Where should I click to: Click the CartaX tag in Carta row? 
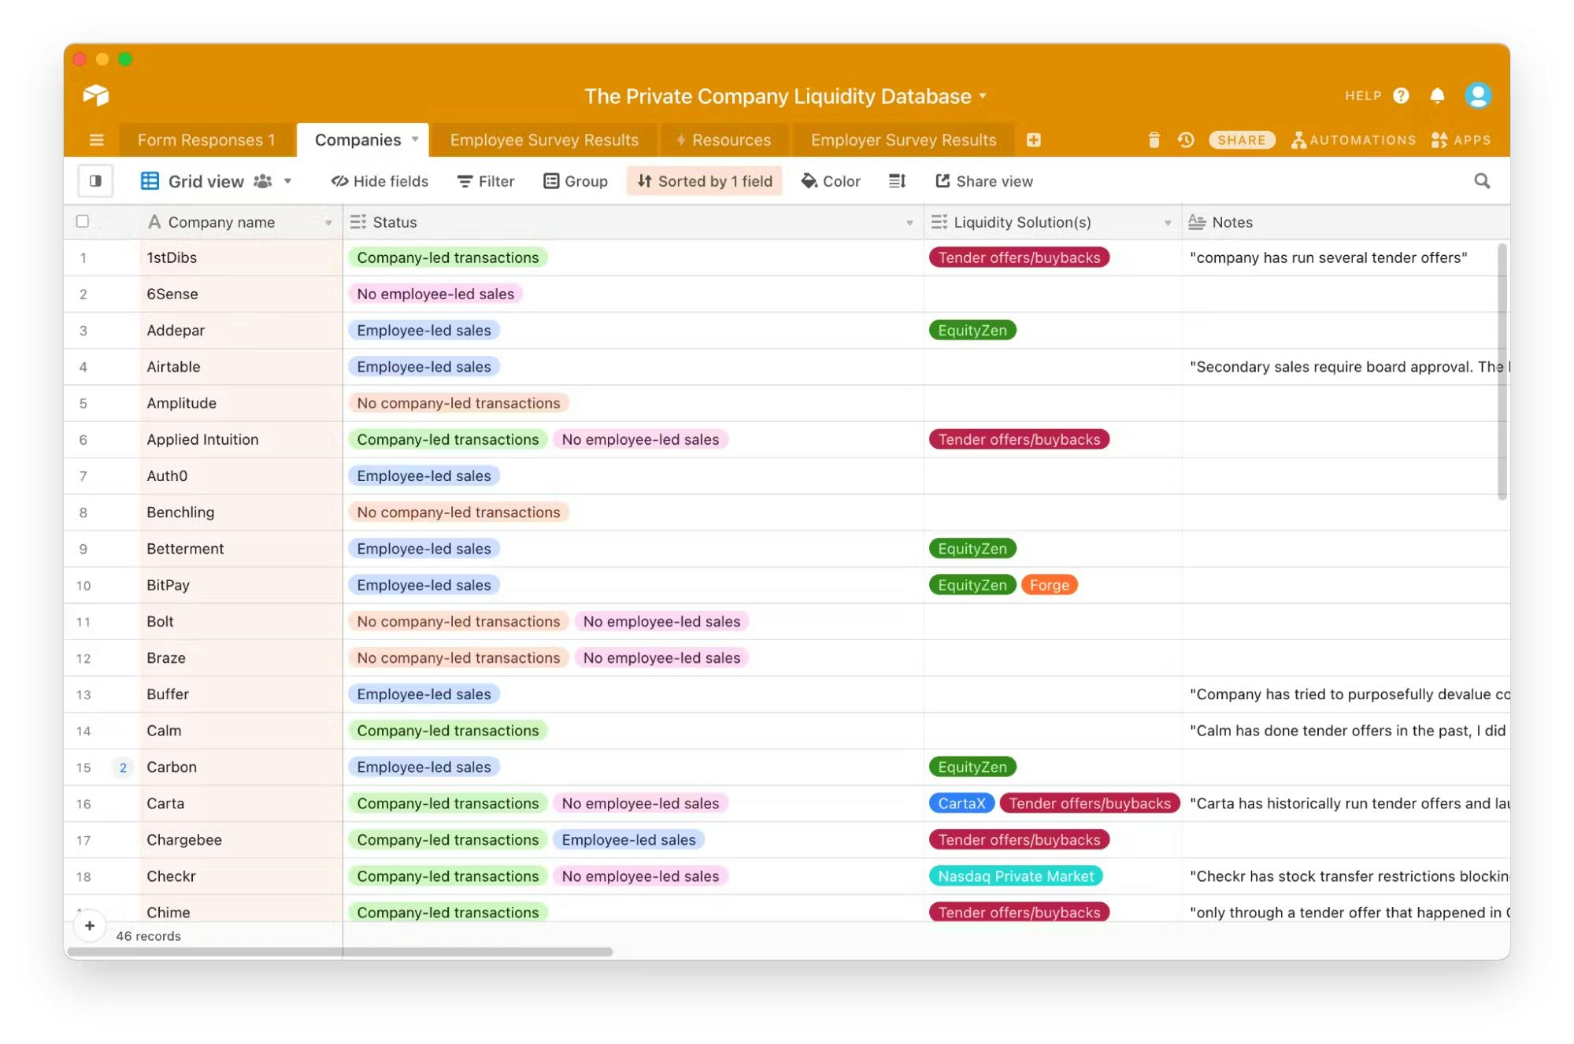[961, 803]
